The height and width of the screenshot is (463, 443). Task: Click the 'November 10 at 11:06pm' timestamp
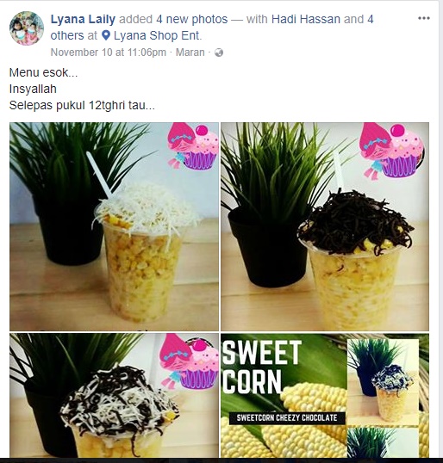[x=109, y=52]
